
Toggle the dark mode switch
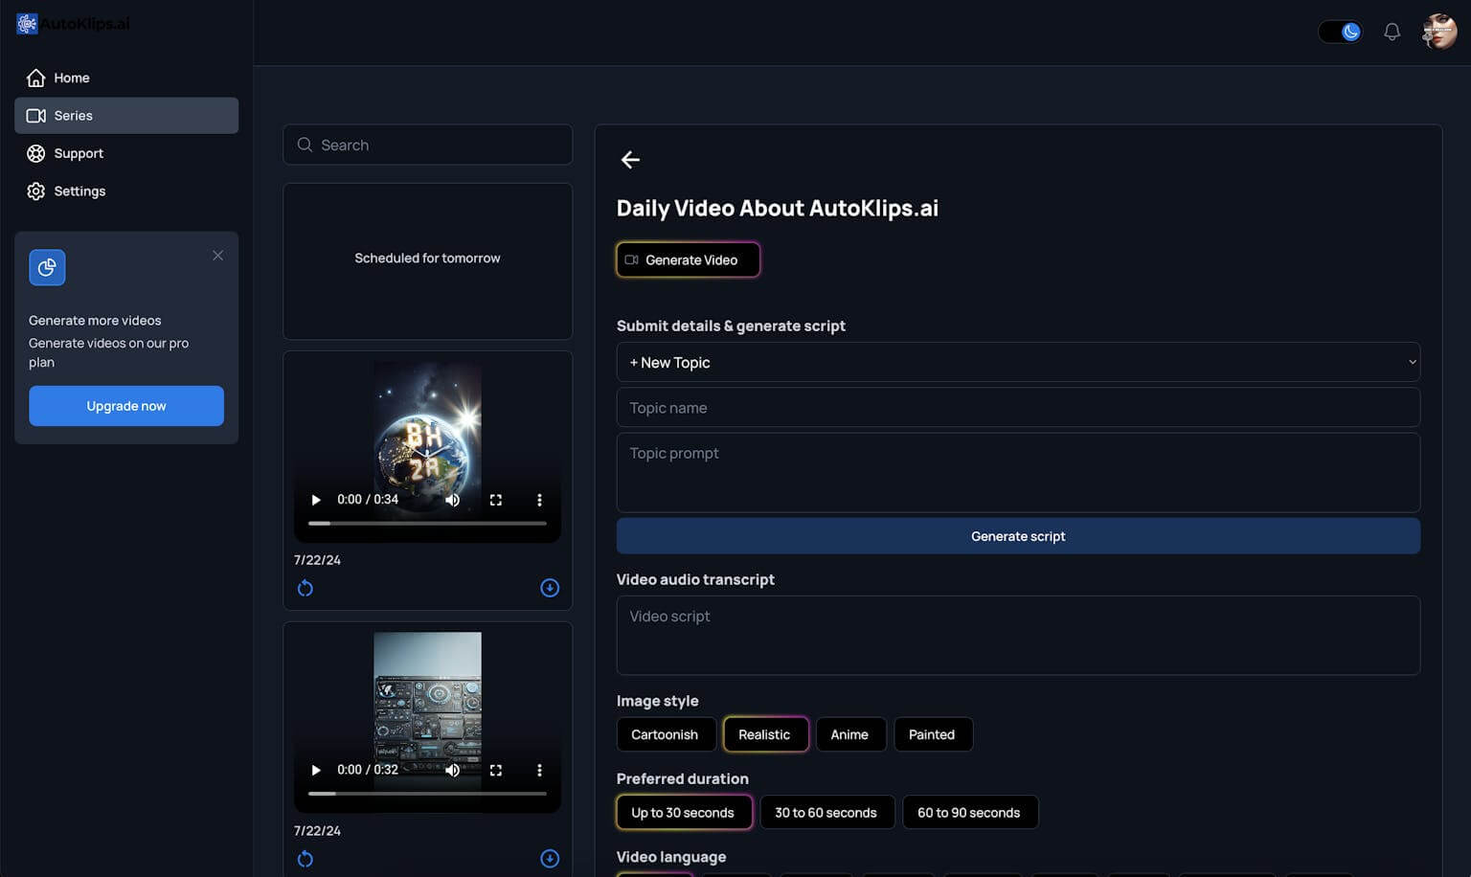coord(1340,32)
